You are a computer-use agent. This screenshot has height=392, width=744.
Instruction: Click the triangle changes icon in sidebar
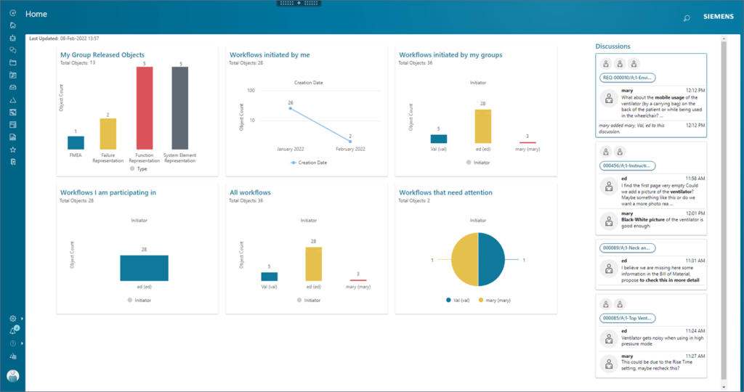pos(12,99)
